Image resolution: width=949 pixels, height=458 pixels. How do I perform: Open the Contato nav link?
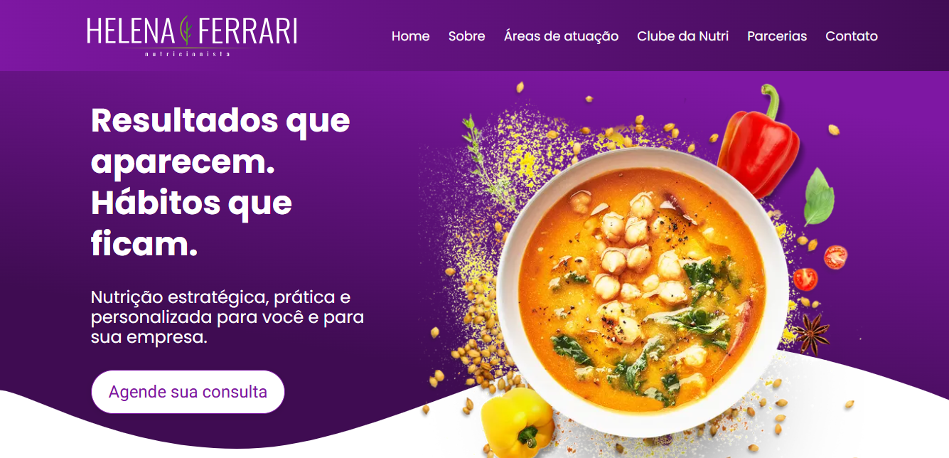coord(851,36)
